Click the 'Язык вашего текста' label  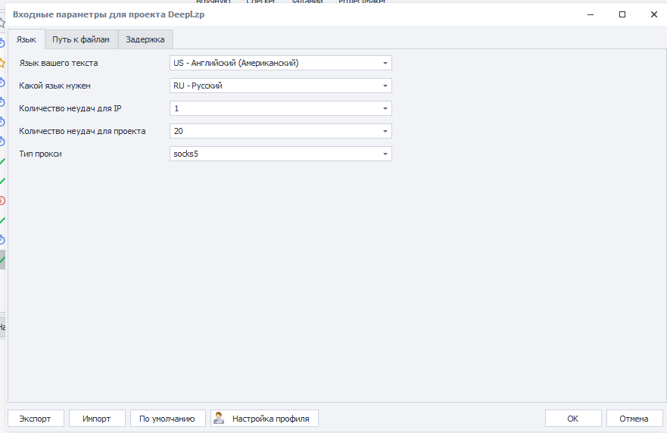click(59, 63)
